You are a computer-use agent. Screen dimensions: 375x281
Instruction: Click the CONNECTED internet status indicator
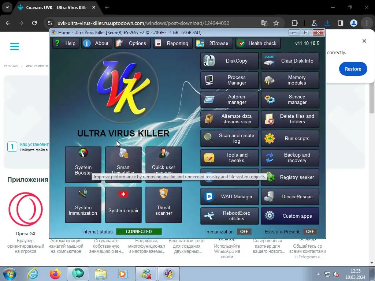coord(139,232)
